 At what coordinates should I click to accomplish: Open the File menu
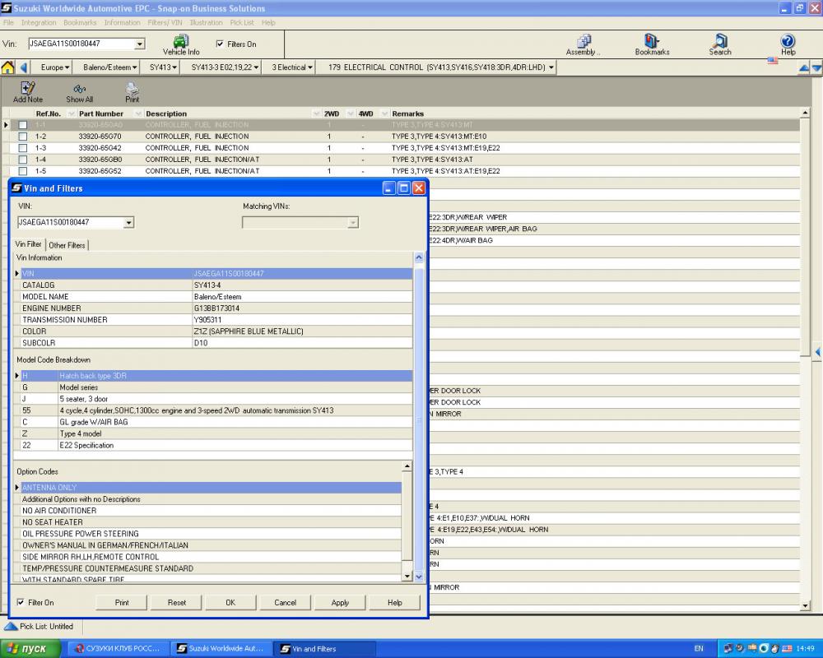pos(8,22)
